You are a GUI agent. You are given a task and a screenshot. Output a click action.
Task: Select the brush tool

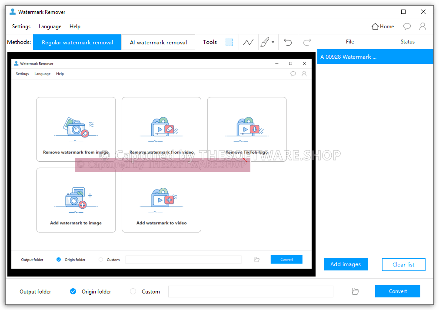point(265,42)
